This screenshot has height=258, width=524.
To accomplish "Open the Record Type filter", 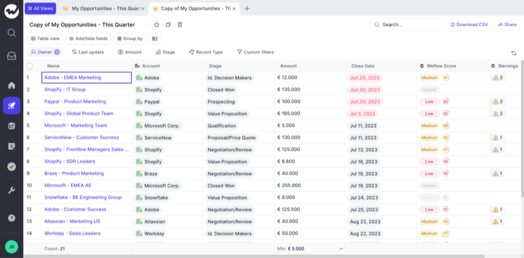I will pos(206,52).
